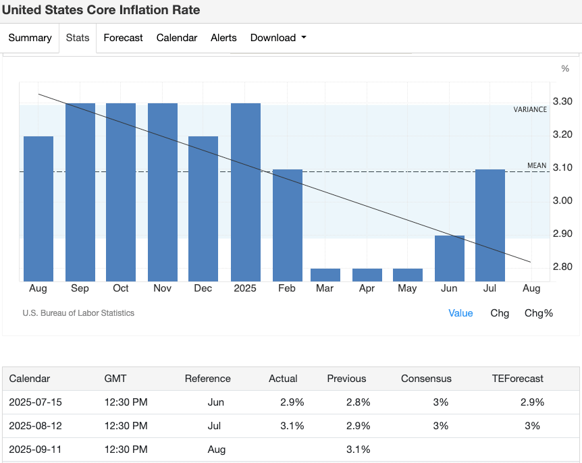Open the Calendar tab

[176, 38]
